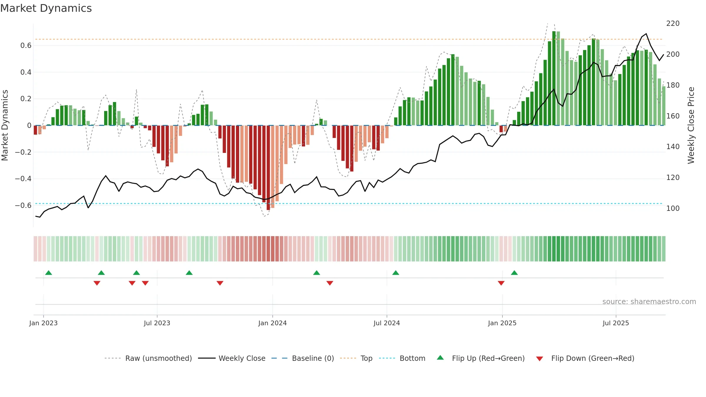This screenshot has height=397, width=706.
Task: Toggle Flip Down (Green→Red) legend entry
Action: [585, 358]
